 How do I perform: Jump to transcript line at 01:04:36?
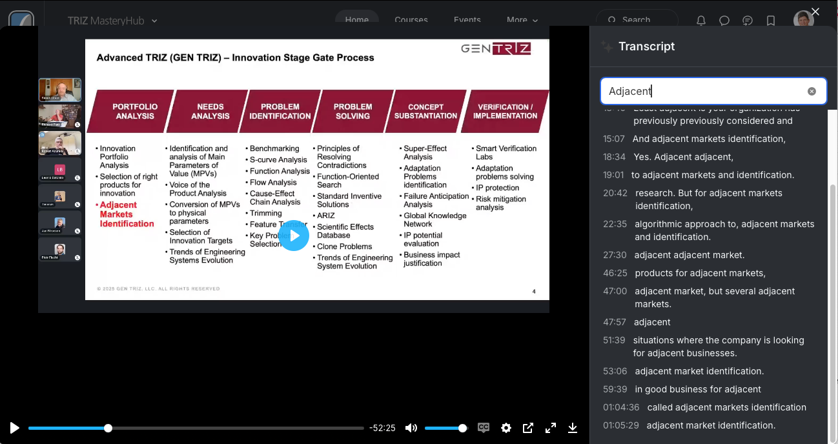click(709, 407)
